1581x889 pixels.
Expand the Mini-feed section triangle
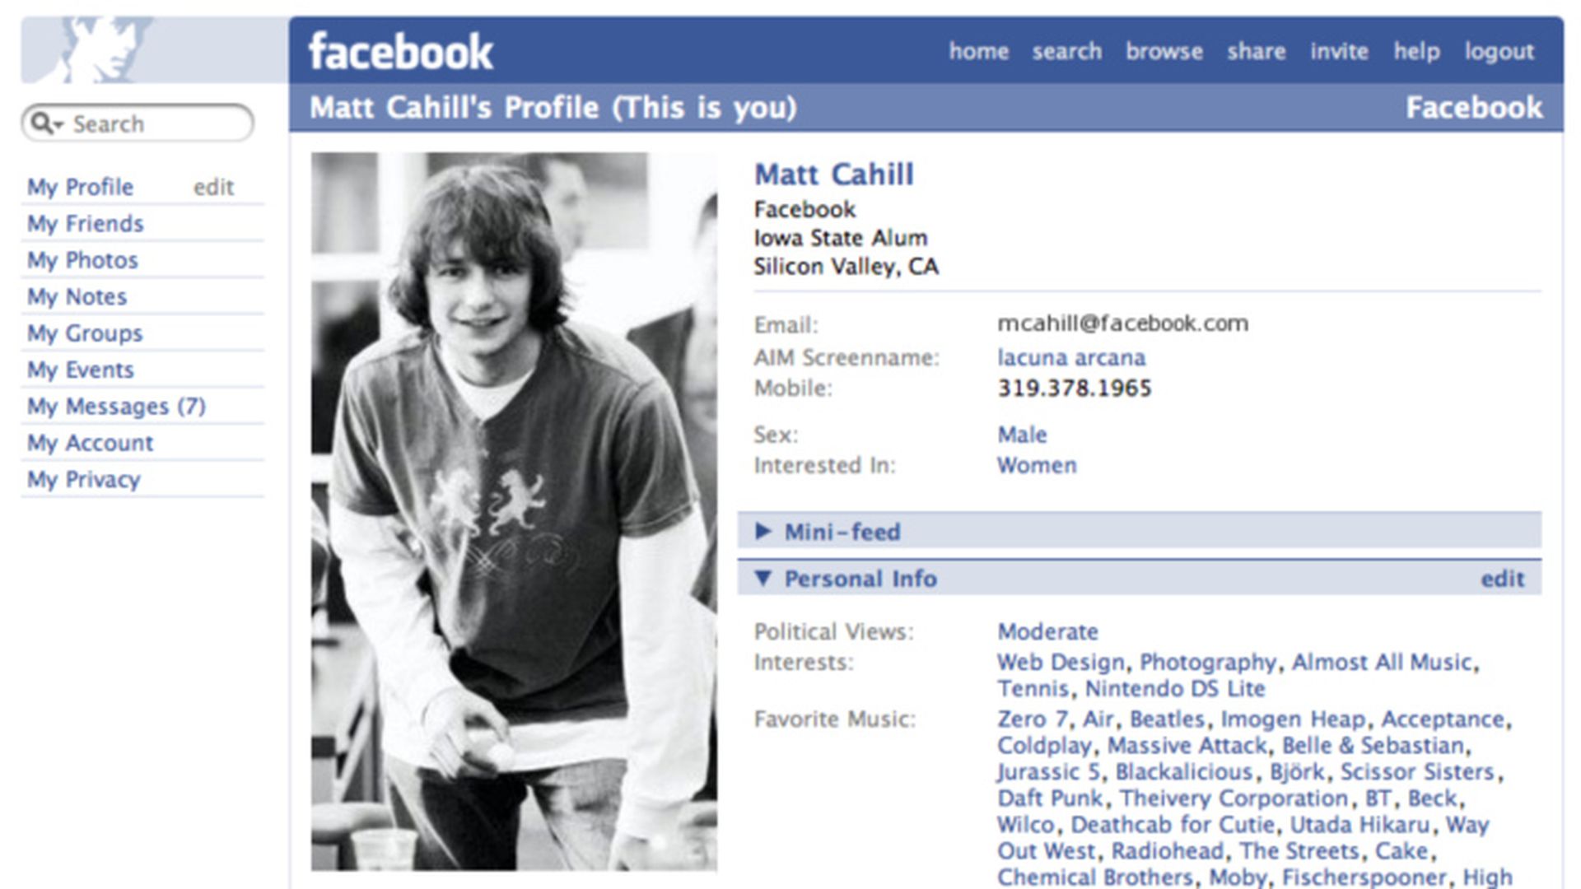pyautogui.click(x=763, y=532)
